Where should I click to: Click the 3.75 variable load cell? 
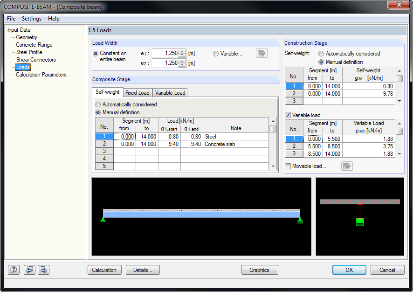(369, 146)
